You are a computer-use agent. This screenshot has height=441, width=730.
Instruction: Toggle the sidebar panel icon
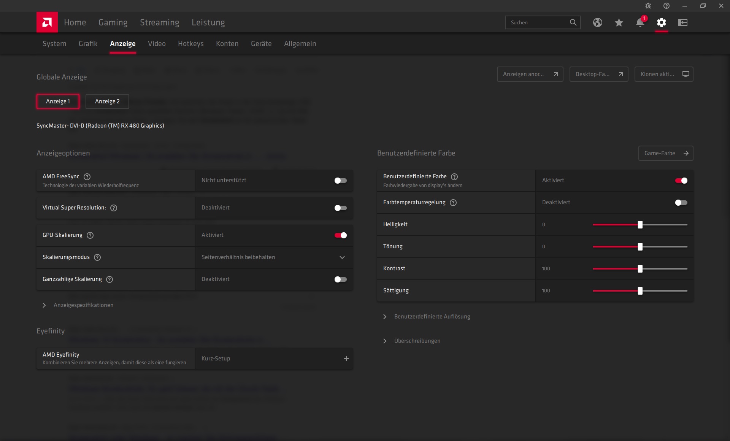(683, 22)
